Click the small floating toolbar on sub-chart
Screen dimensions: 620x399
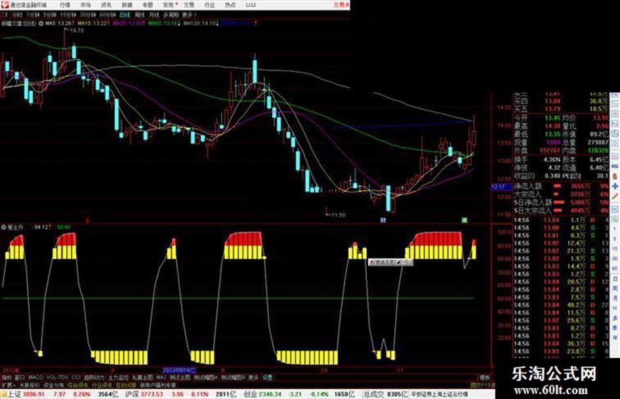tap(390, 262)
